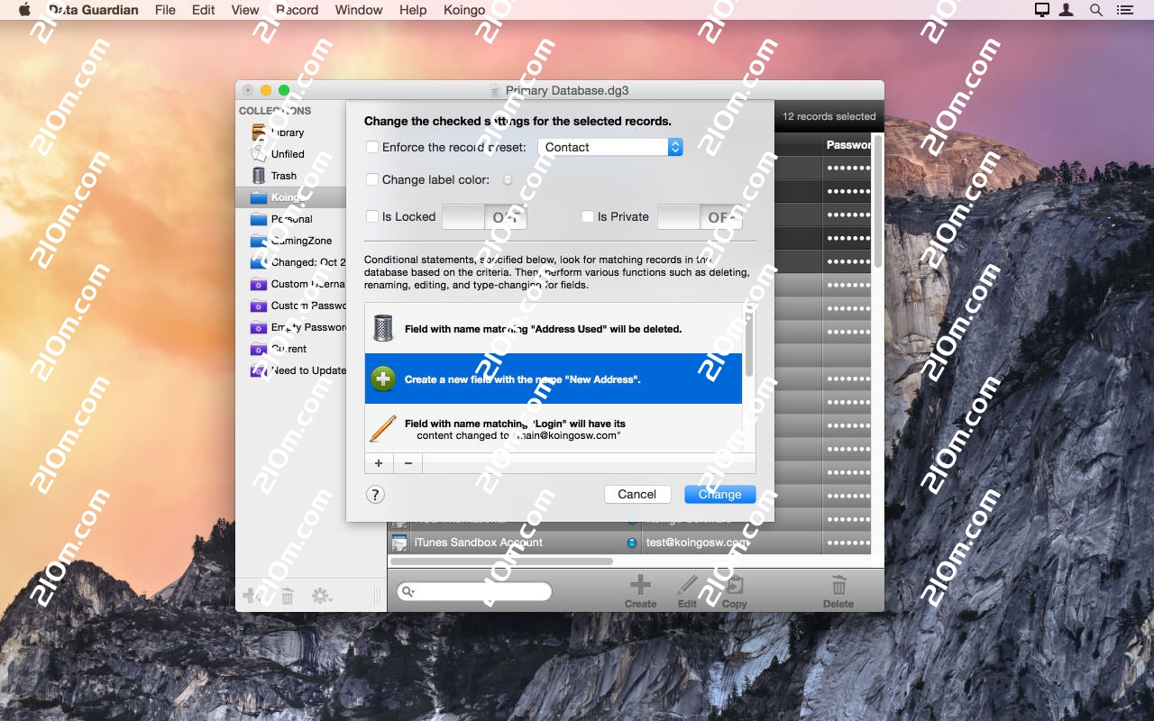Click the green plus icon for New Address rule
The width and height of the screenshot is (1154, 721).
[383, 379]
